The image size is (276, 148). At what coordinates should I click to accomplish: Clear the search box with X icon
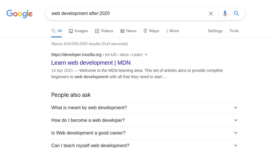pyautogui.click(x=211, y=14)
